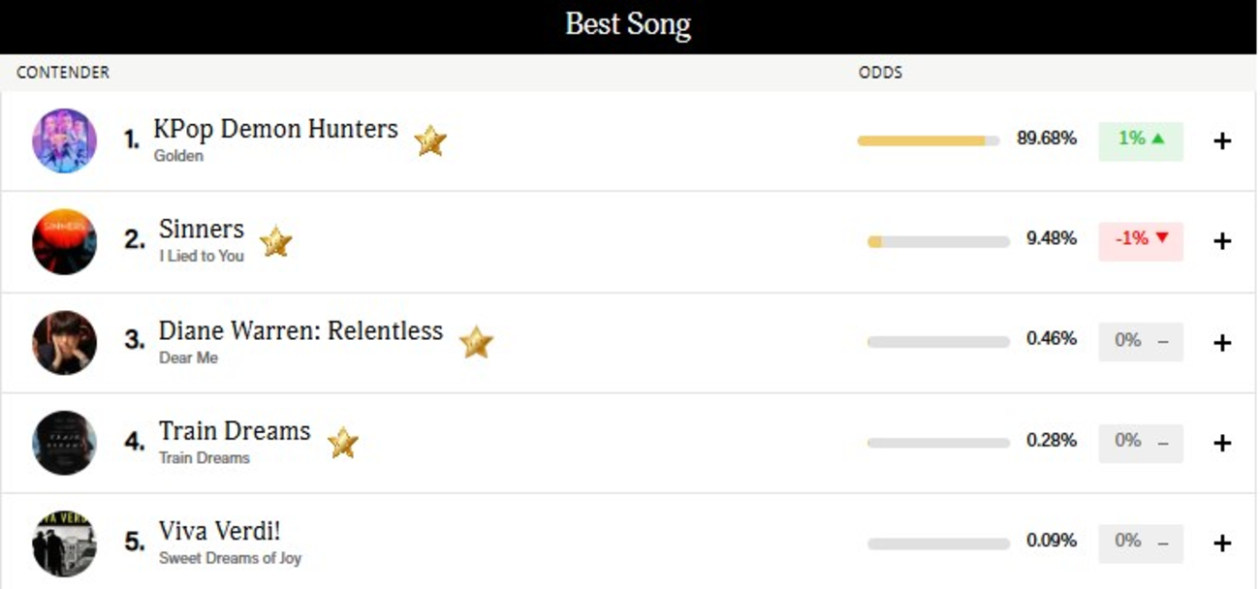1260x589 pixels.
Task: Expand Diane Warren: Relentless row details
Action: [x=1222, y=342]
